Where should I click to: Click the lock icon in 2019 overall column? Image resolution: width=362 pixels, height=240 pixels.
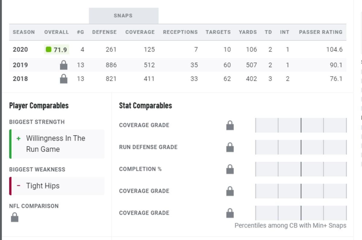(x=64, y=65)
